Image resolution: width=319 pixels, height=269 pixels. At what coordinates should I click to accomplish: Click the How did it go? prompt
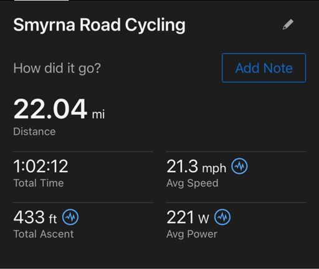[57, 68]
